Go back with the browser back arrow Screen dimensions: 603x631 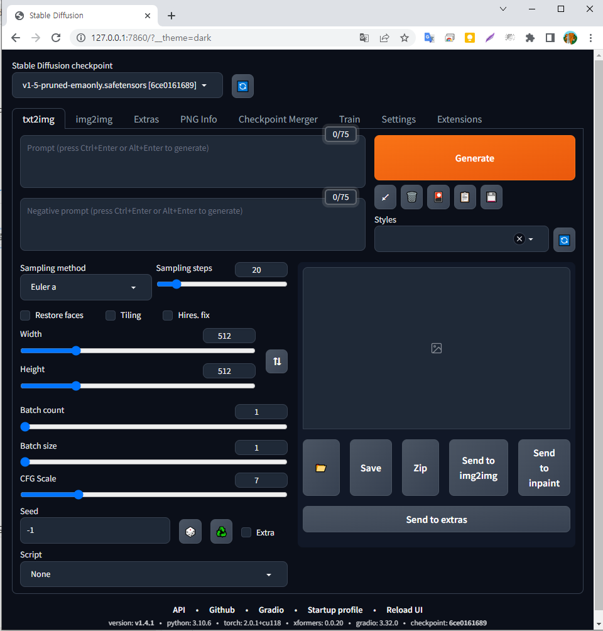(16, 38)
